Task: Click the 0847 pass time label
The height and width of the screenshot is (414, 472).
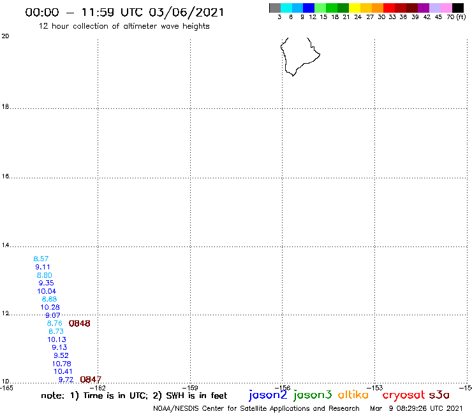Action: click(91, 380)
